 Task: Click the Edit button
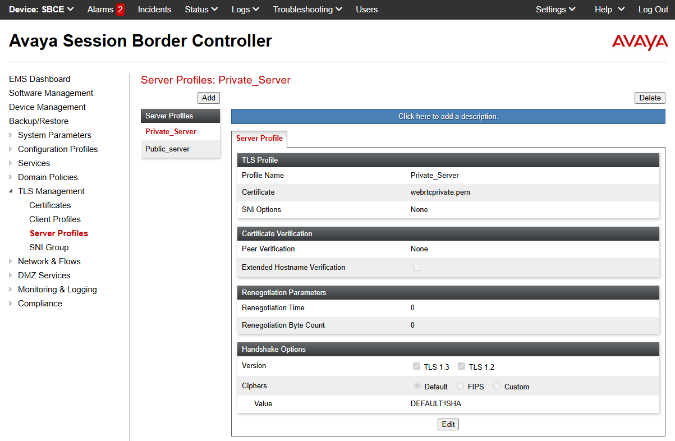pos(448,424)
